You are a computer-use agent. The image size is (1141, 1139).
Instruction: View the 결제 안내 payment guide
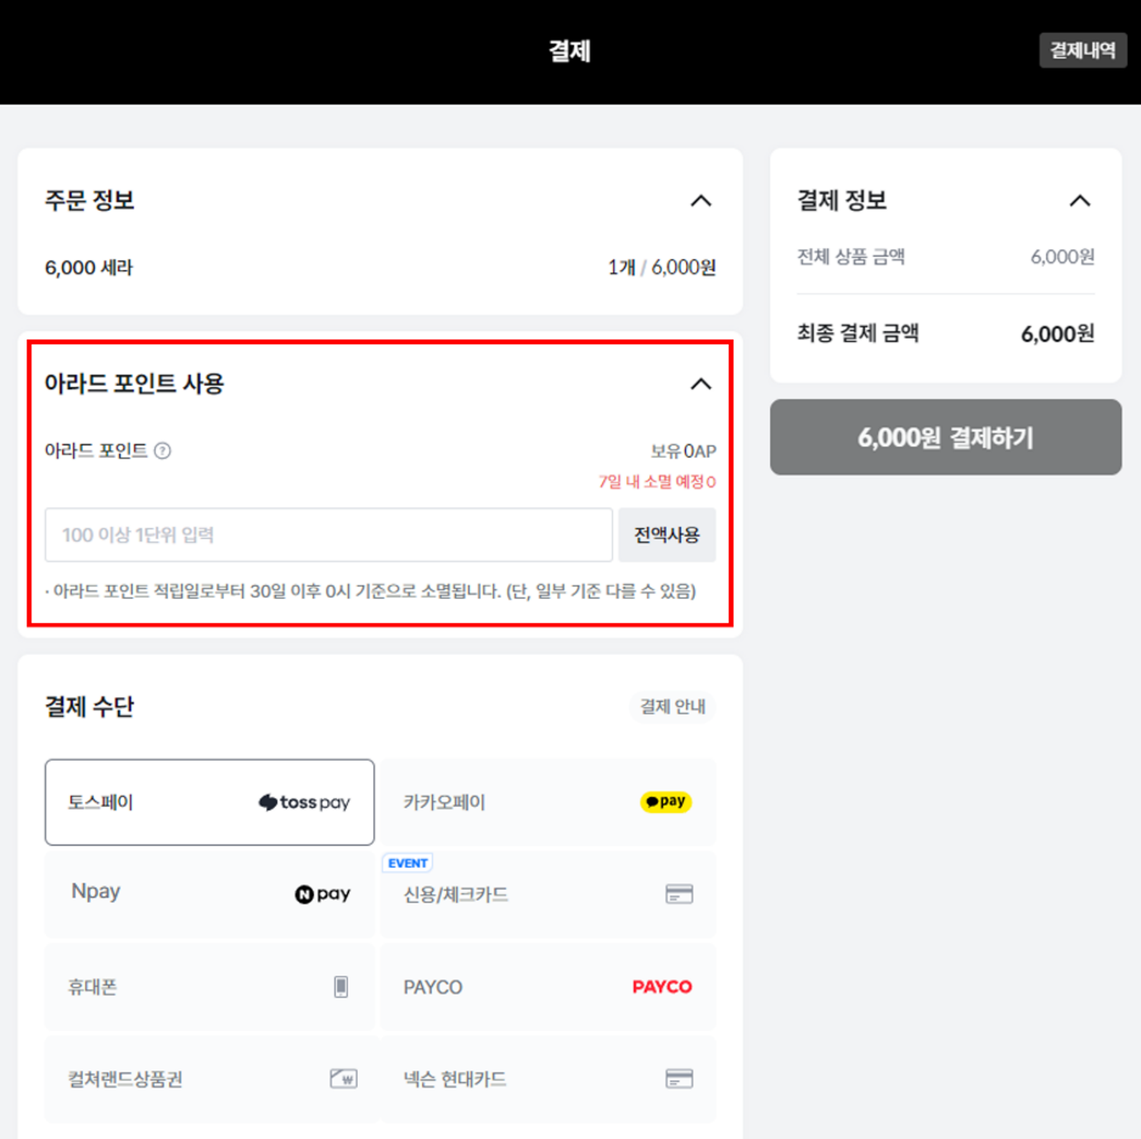click(672, 707)
